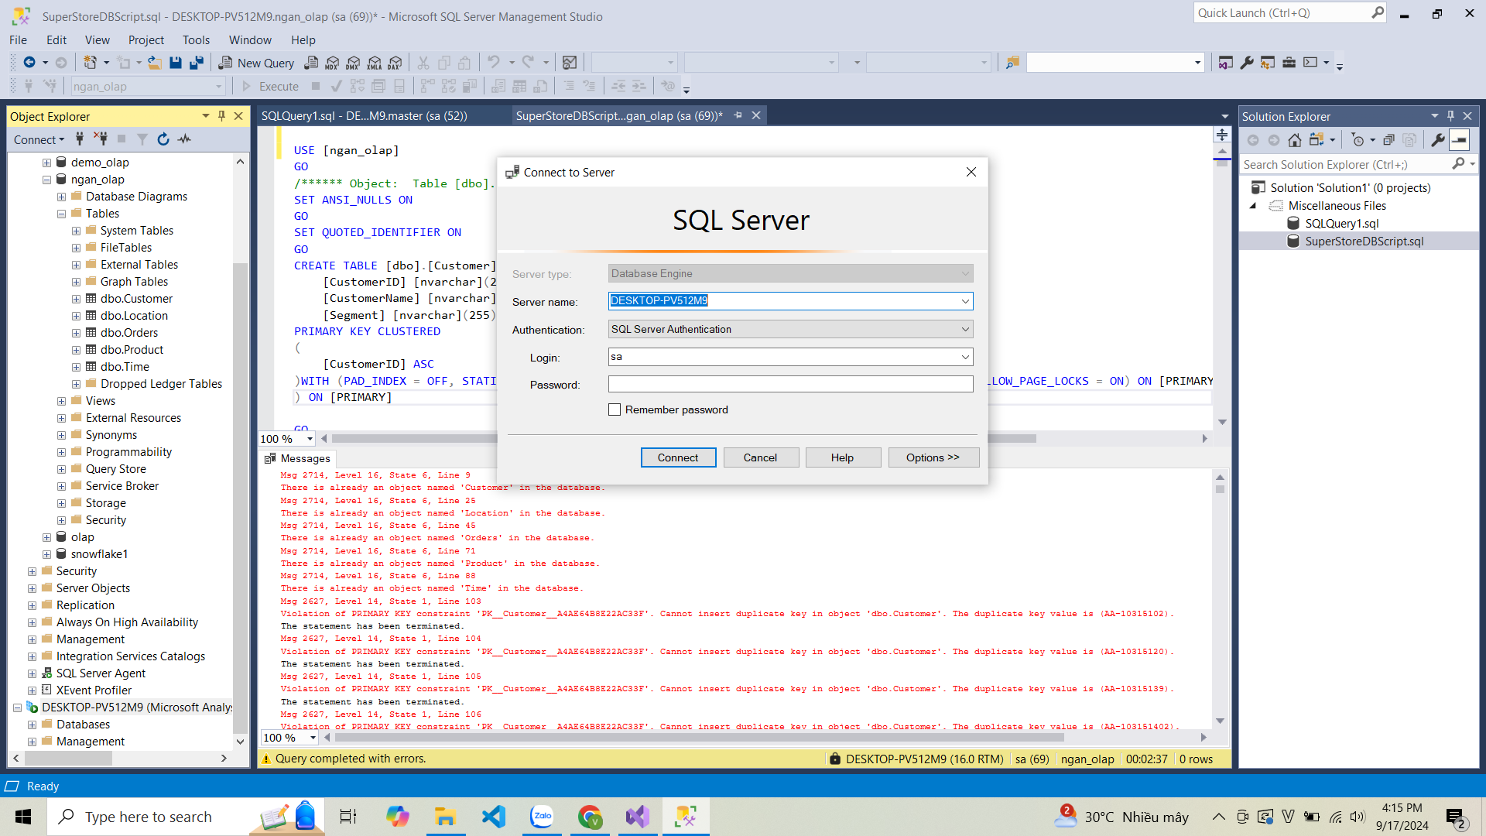Pin the Object Explorer panel
1486x836 pixels.
pos(222,116)
